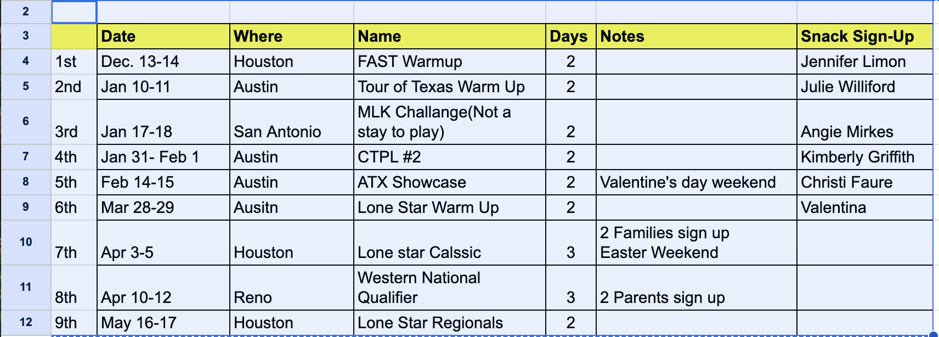
Task: Select the "Reno" location cell
Action: click(291, 288)
